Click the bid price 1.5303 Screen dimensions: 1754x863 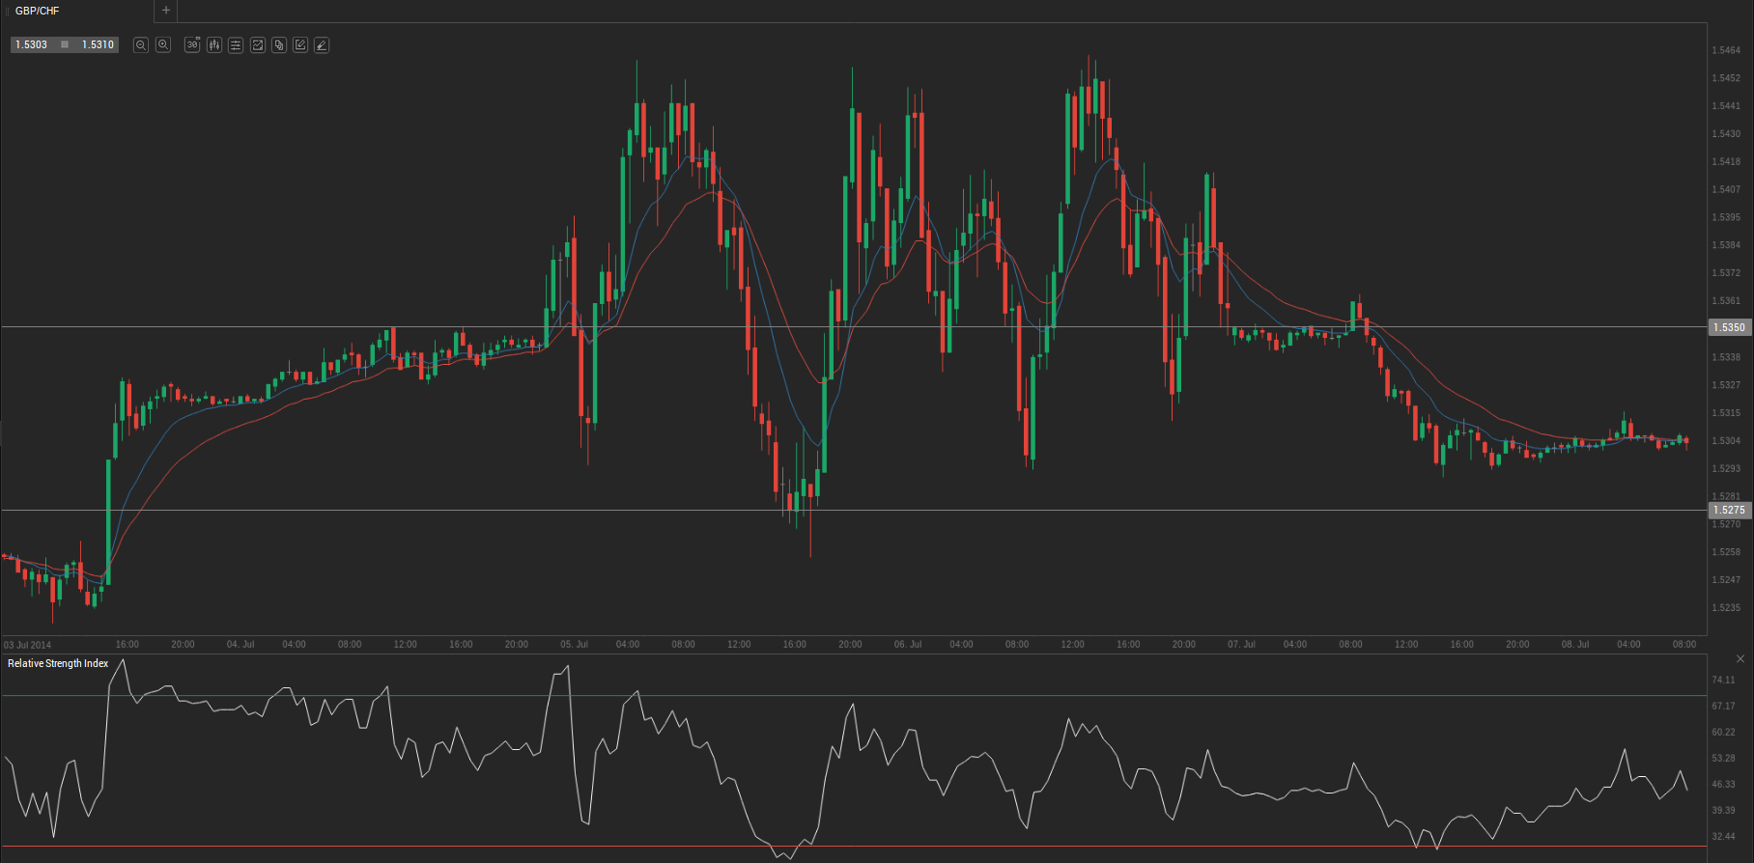[x=32, y=45]
